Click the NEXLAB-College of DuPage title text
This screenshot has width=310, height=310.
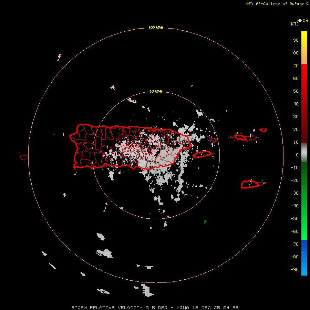275,4
